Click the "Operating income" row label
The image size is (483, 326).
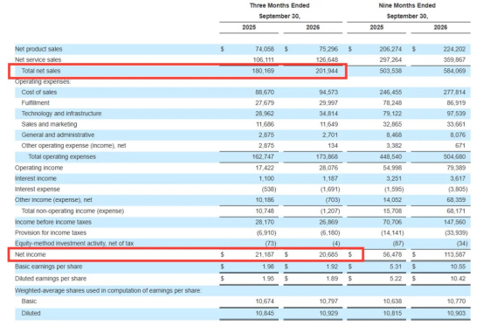pyautogui.click(x=38, y=168)
